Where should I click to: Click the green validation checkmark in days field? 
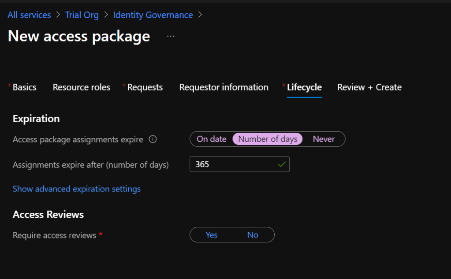click(282, 165)
